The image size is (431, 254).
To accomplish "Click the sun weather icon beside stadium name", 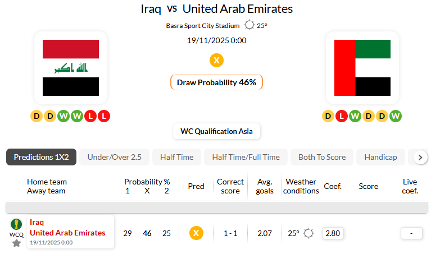I will 249,25.
